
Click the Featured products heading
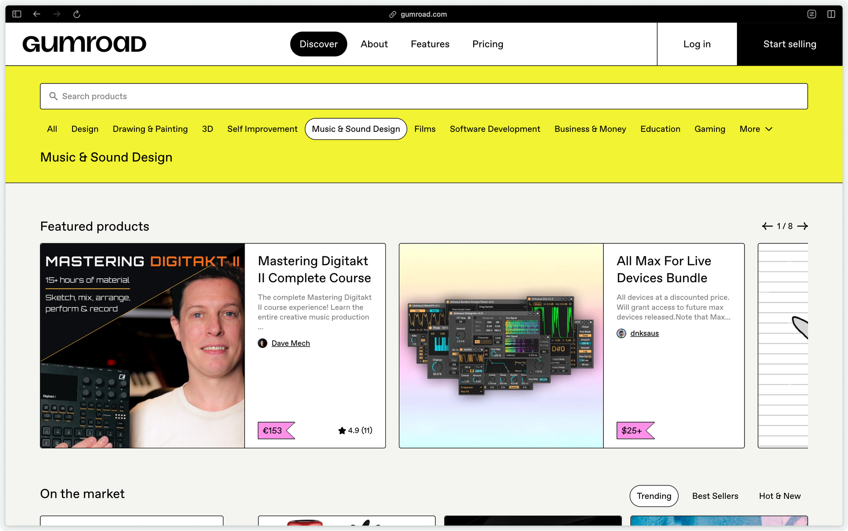tap(95, 226)
